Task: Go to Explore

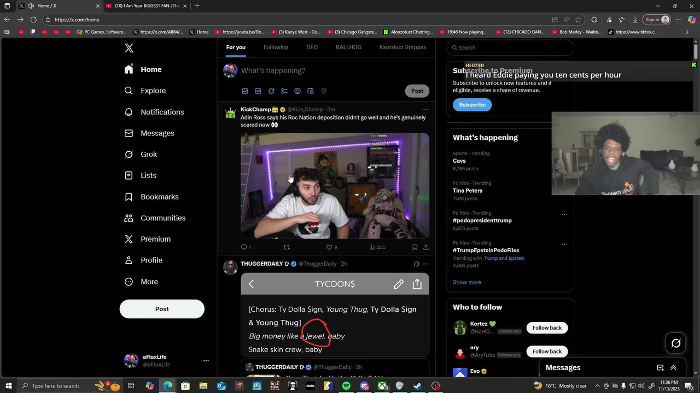Action: click(x=145, y=91)
